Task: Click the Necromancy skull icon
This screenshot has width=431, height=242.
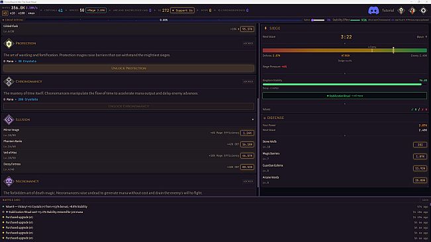Action: [9, 181]
